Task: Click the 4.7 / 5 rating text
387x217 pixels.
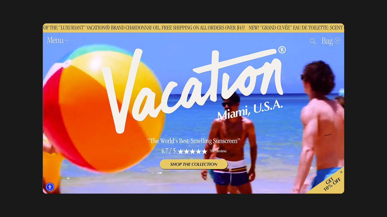Action: click(168, 151)
